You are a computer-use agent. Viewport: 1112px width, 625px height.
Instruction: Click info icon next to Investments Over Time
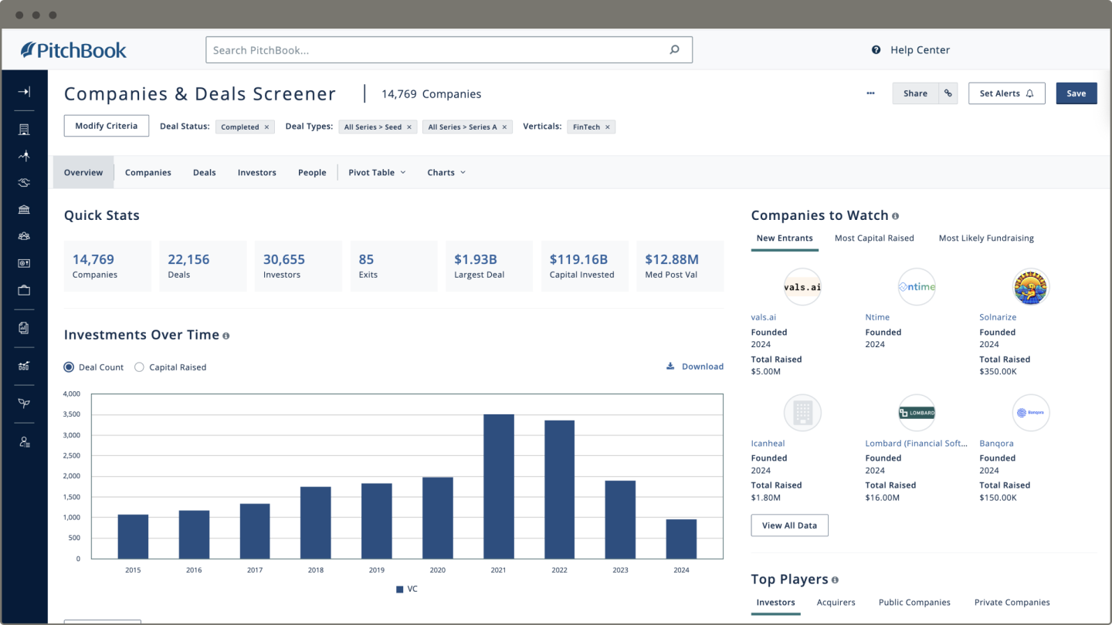(x=226, y=336)
